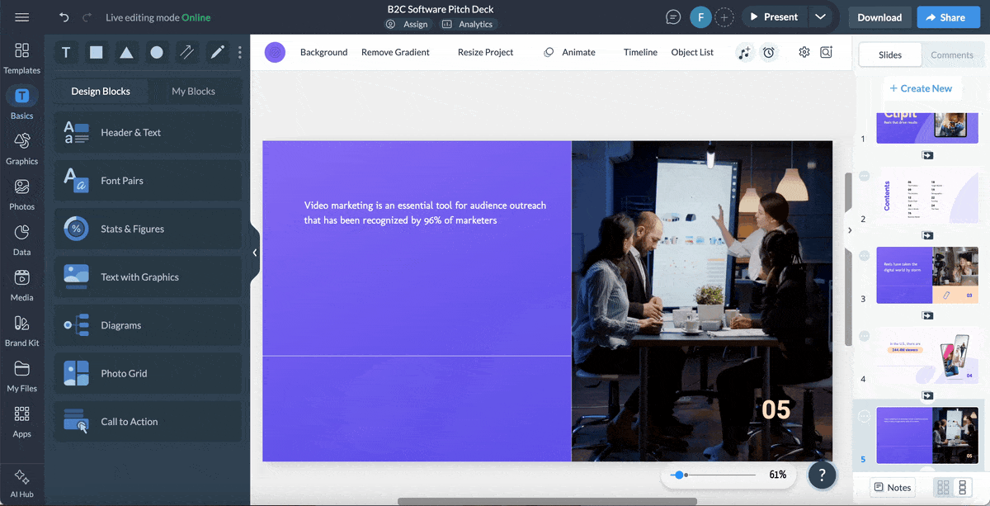This screenshot has width=990, height=506.
Task: Select the Text tool
Action: (x=66, y=52)
